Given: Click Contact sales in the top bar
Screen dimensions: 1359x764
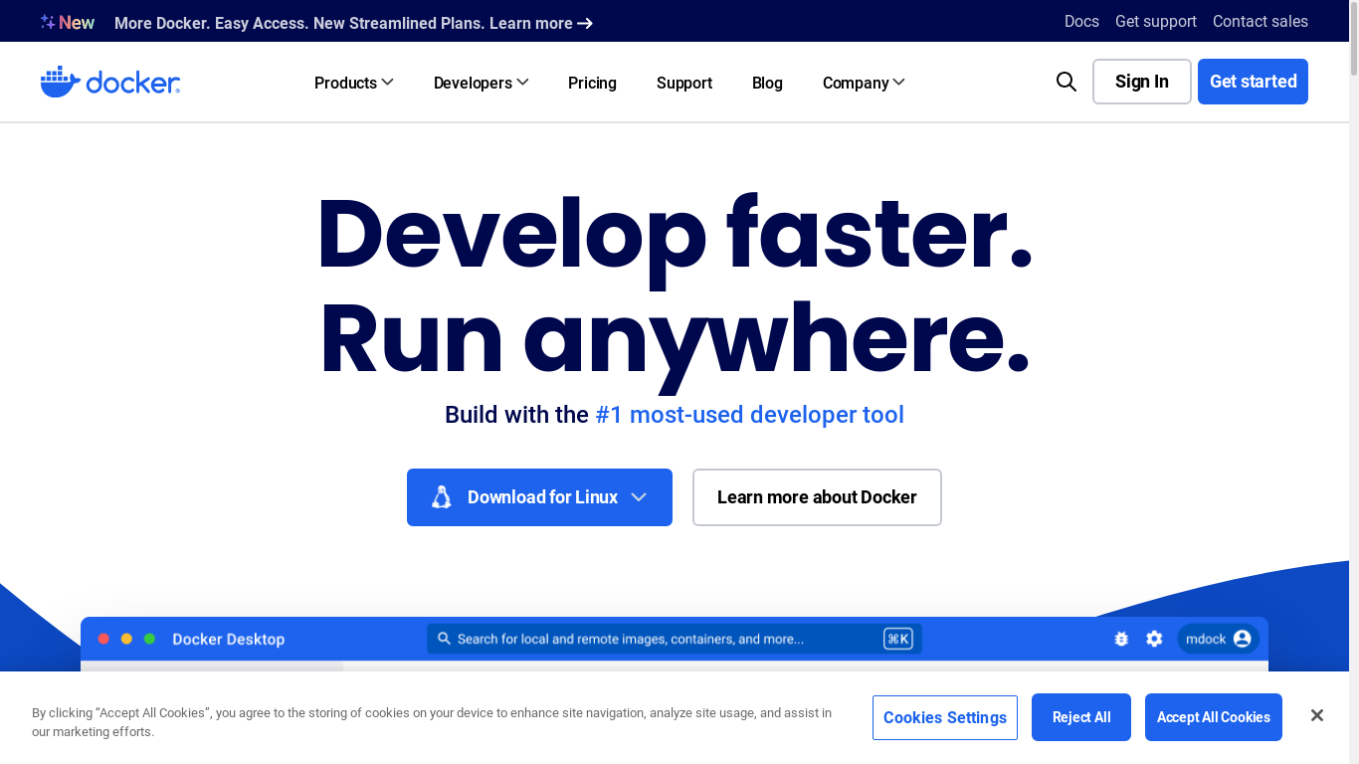Looking at the screenshot, I should tap(1261, 21).
